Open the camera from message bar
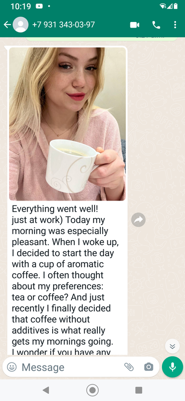Screen dimensions: 185x401 [149, 367]
